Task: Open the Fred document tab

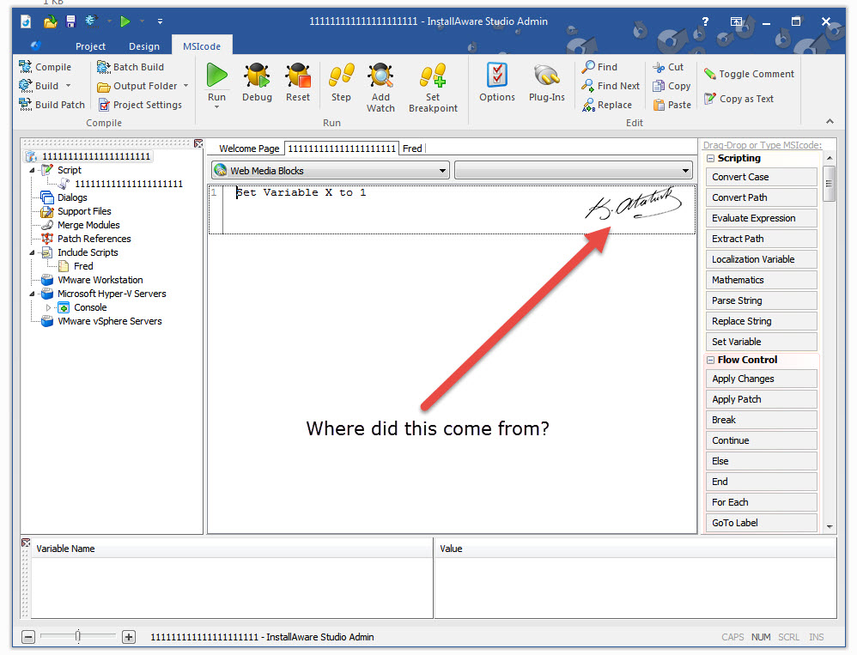Action: 413,149
